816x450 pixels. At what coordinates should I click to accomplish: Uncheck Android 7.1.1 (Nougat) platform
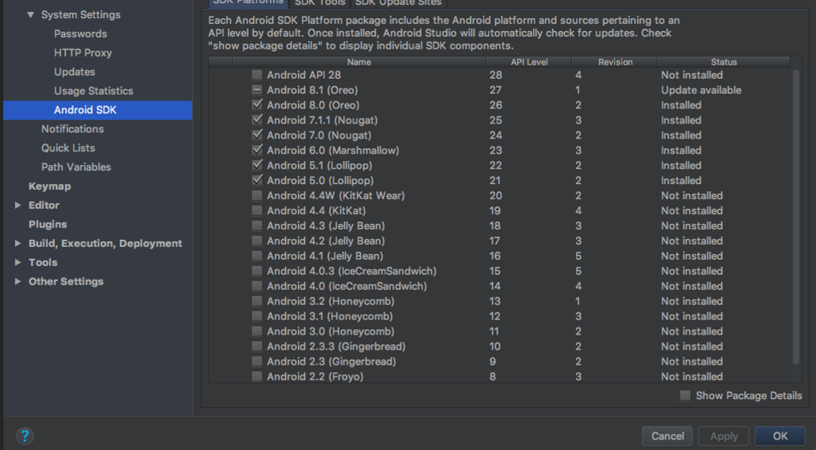point(257,120)
